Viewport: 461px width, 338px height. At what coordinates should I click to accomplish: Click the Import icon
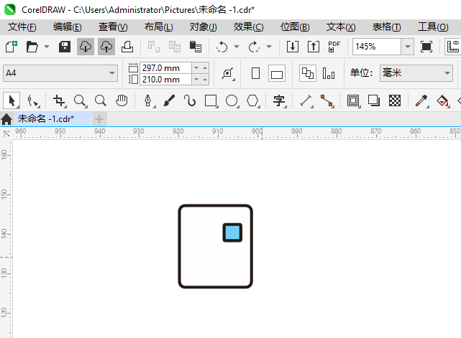(293, 47)
